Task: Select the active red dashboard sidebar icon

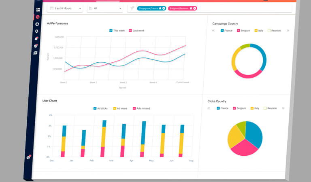Action: pyautogui.click(x=38, y=17)
